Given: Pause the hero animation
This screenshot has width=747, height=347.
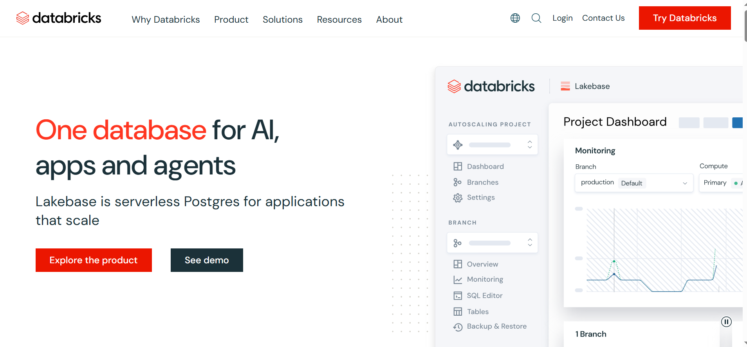Looking at the screenshot, I should tap(726, 322).
